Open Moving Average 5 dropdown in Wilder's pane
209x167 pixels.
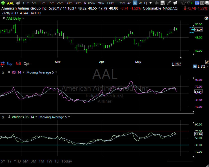click(69, 117)
